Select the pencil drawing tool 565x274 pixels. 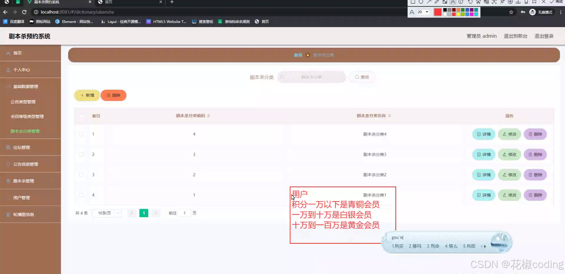click(437, 2)
